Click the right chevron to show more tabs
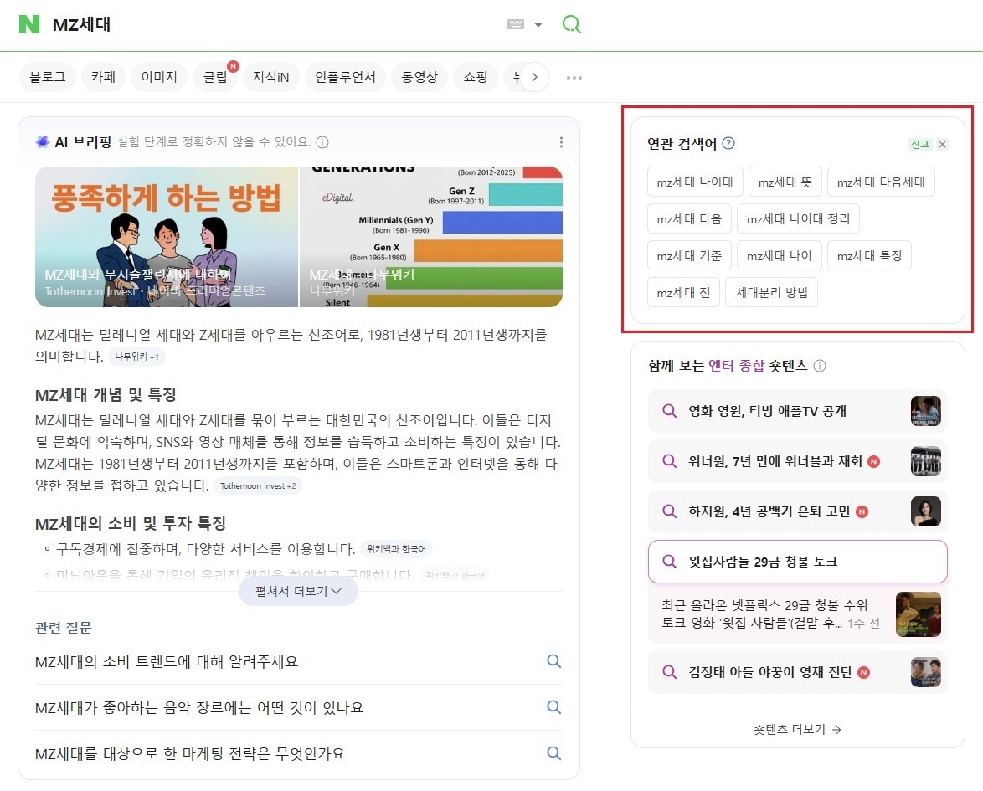Viewport: 983px width, 791px height. [x=534, y=76]
